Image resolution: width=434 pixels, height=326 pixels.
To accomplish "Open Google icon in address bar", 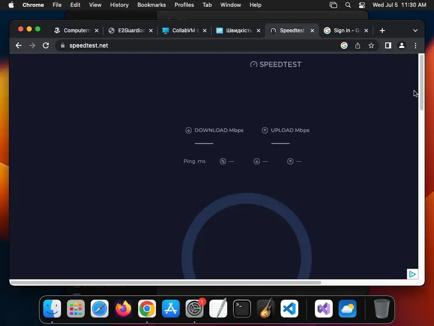I will pyautogui.click(x=344, y=45).
